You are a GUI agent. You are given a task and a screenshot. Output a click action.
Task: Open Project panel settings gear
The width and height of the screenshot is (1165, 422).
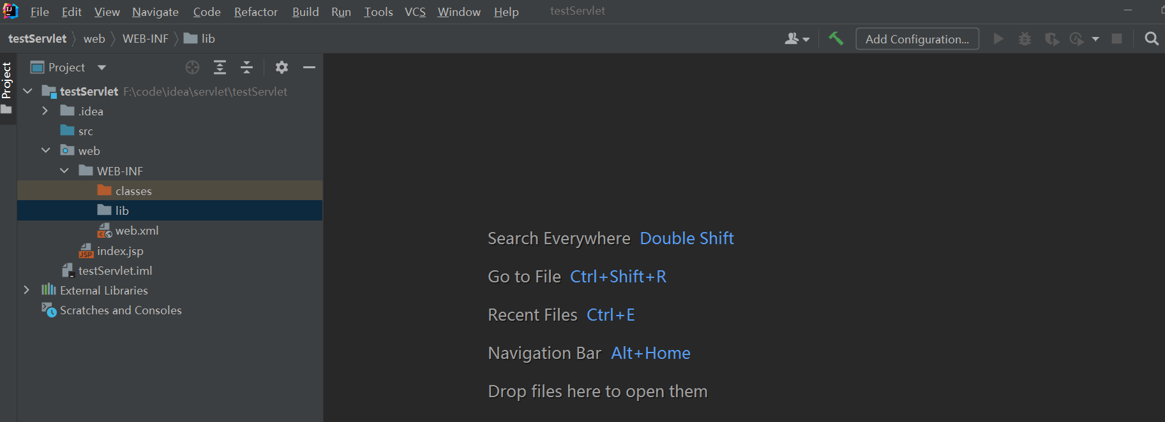[x=282, y=67]
